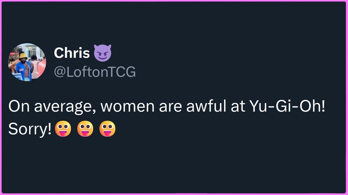Click the word "women" in the tweet
The height and width of the screenshot is (195, 348).
[128, 106]
